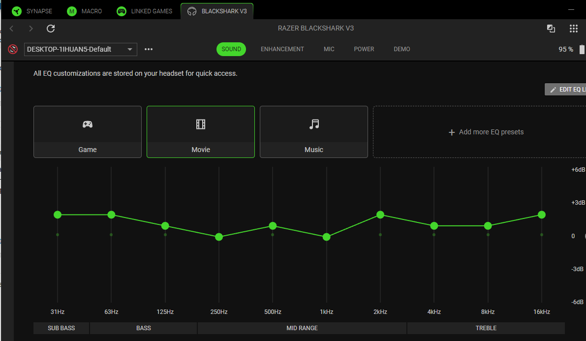
Task: Open the three-dot profile options menu
Action: 149,49
